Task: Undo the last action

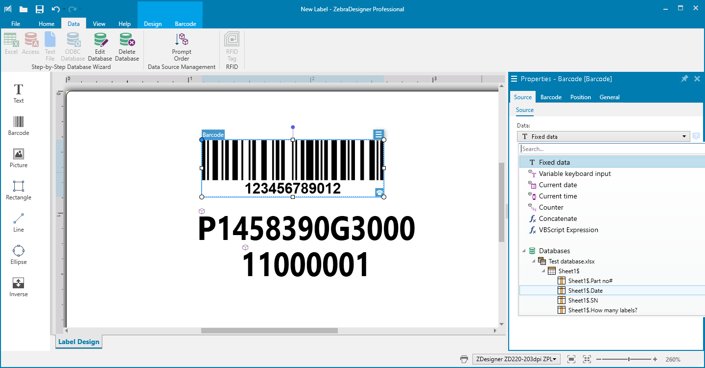Action: pos(55,9)
